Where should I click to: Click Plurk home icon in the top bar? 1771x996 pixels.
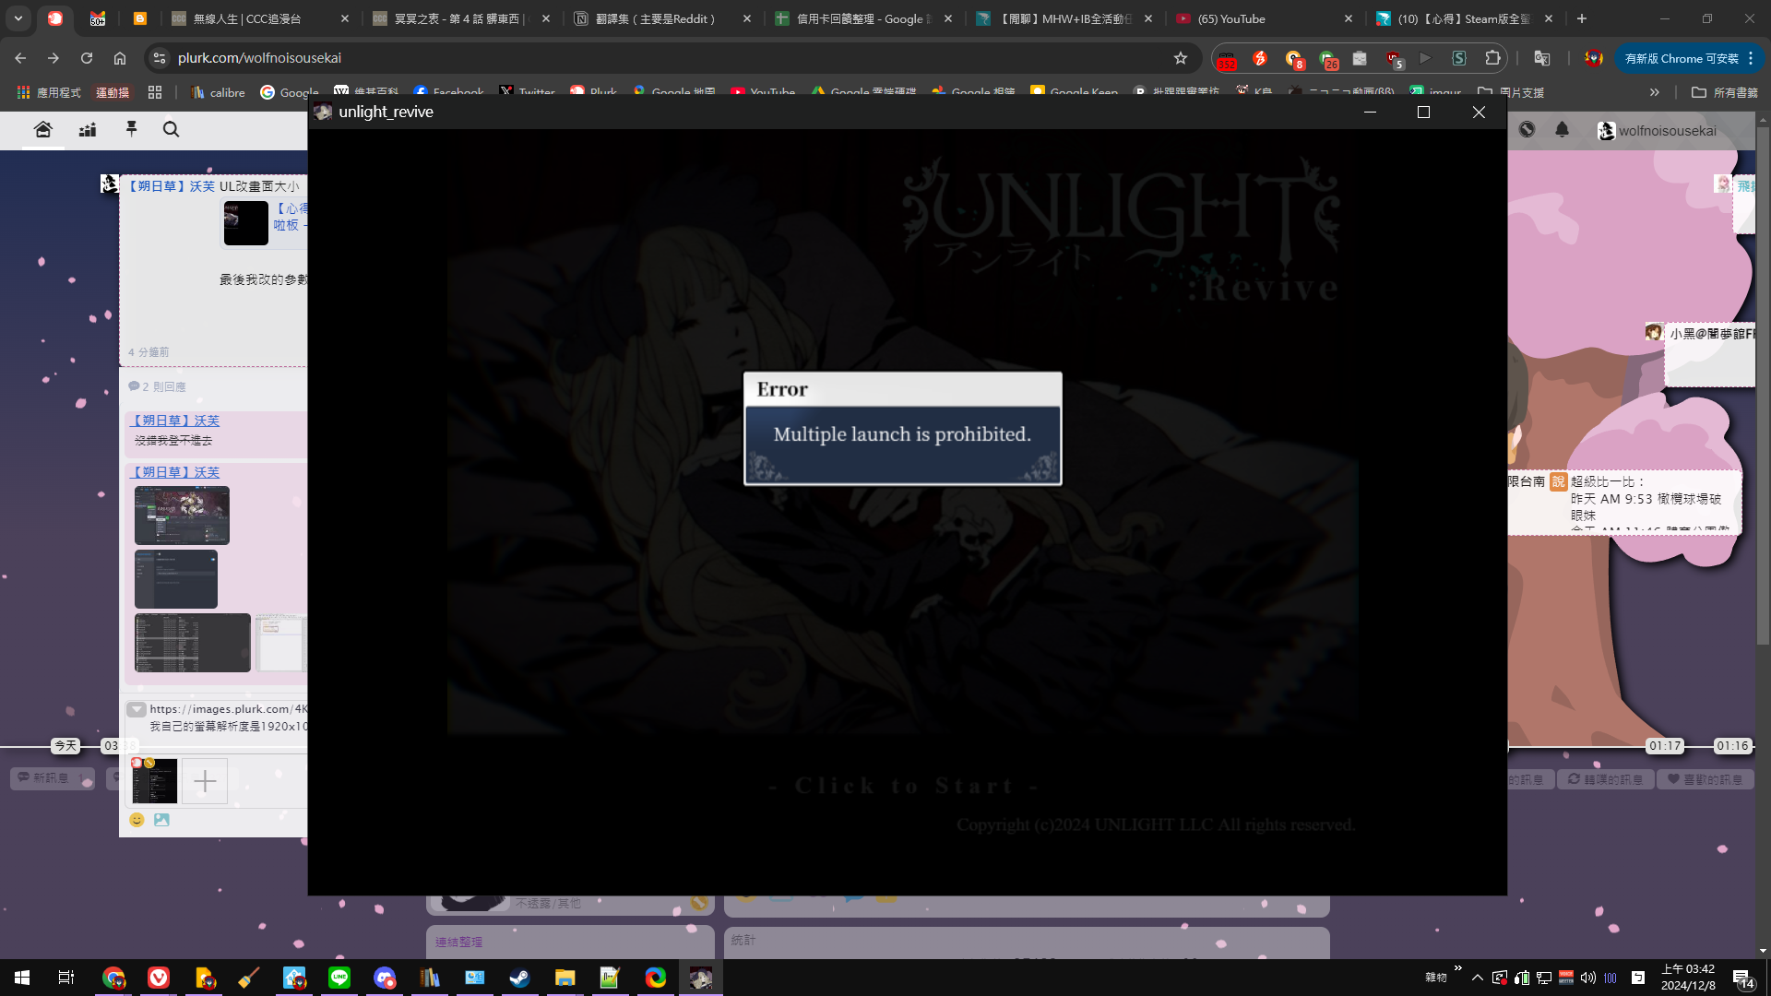click(x=42, y=129)
